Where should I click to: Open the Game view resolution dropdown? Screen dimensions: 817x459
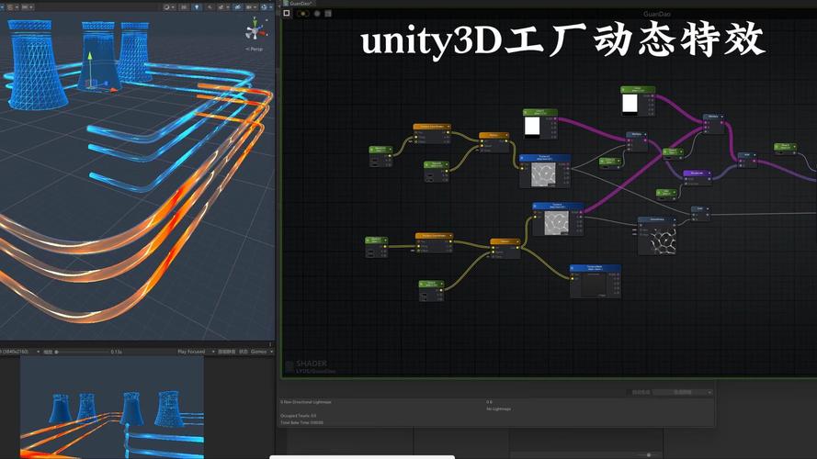click(20, 352)
